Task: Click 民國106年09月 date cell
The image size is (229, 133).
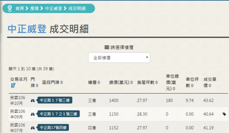Action: (x=18, y=114)
